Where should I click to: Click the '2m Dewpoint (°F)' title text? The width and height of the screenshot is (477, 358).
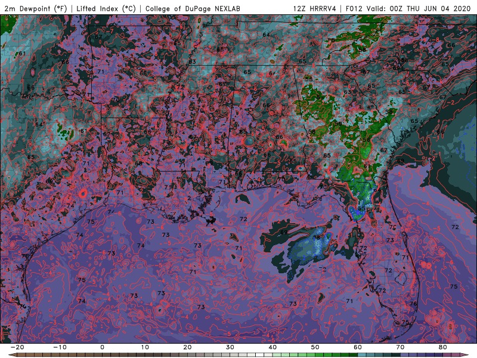pos(36,8)
